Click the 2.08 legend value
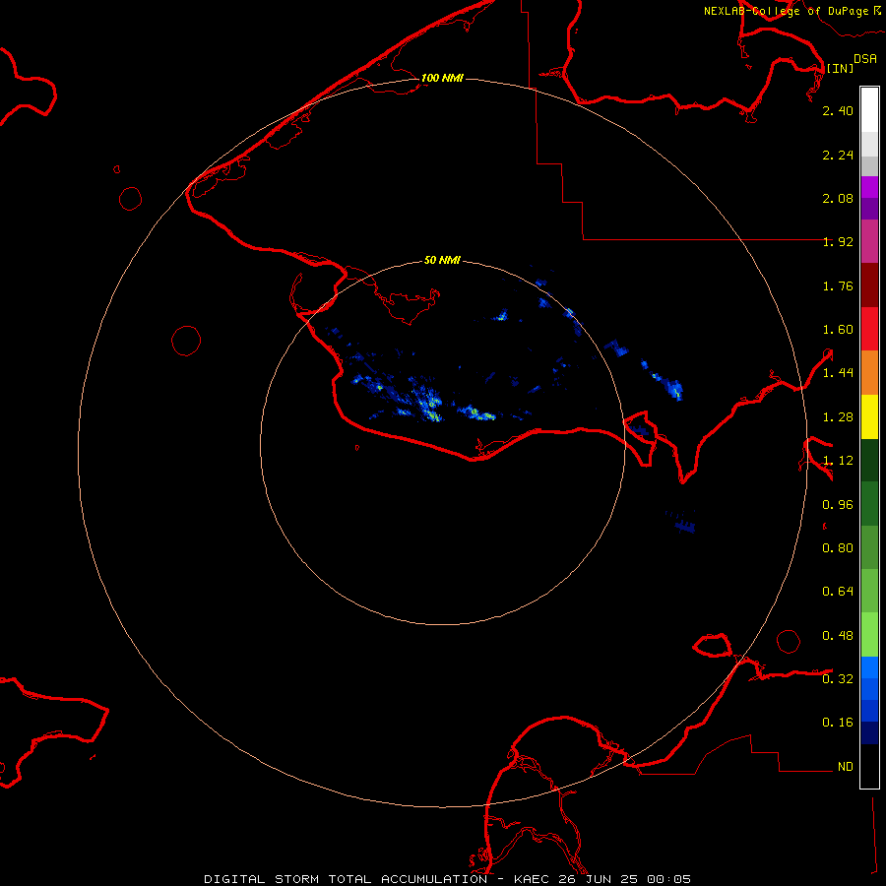886x886 pixels. [838, 198]
